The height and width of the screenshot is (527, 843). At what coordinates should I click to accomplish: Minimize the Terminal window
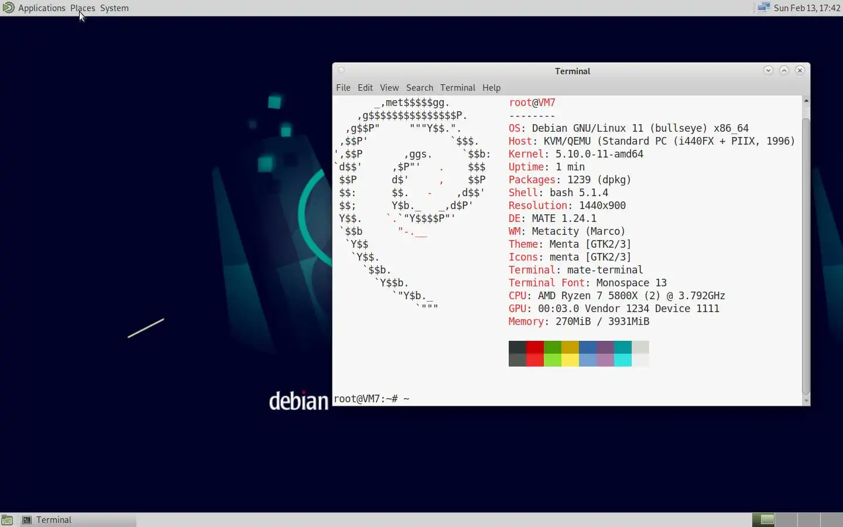point(768,70)
